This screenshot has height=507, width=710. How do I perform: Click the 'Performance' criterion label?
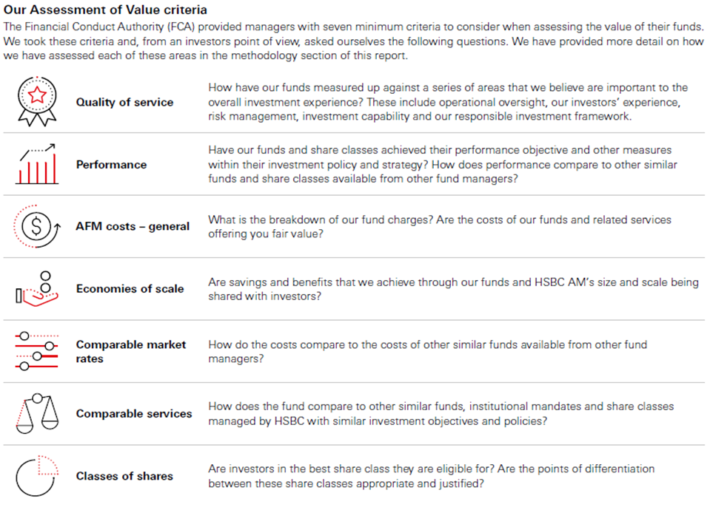tap(111, 165)
